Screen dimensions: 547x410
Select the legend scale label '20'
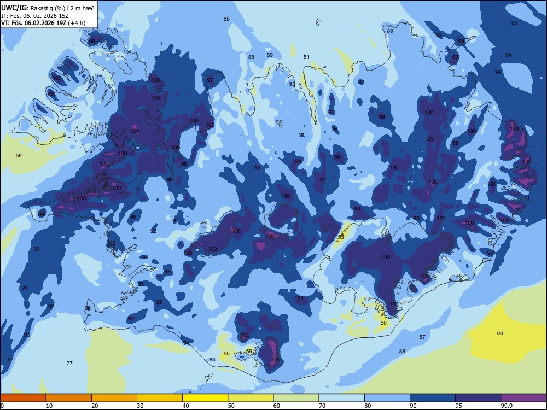click(x=95, y=406)
